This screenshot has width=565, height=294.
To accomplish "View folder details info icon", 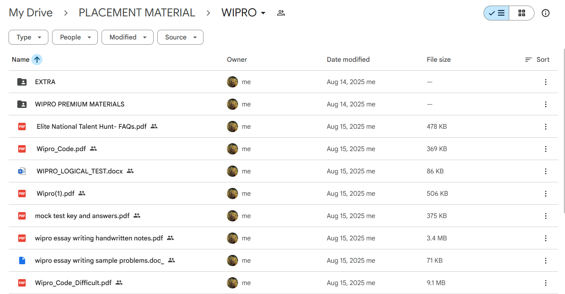I will 546,13.
